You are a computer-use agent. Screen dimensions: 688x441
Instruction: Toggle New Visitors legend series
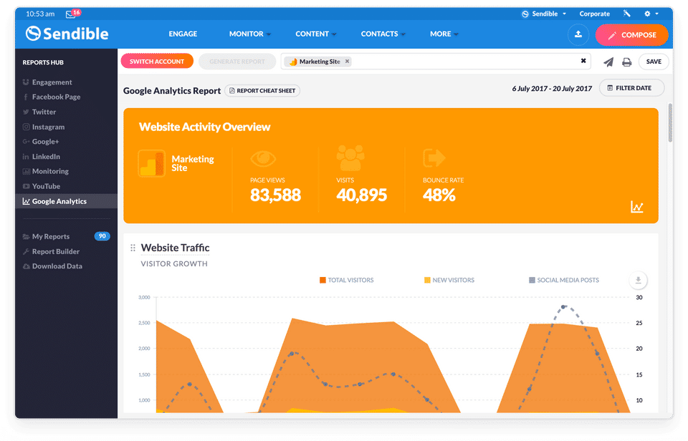tap(449, 280)
